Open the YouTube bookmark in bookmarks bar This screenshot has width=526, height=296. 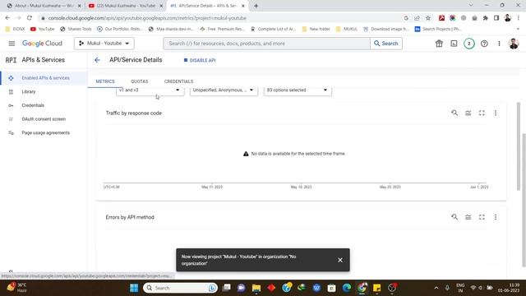point(42,30)
